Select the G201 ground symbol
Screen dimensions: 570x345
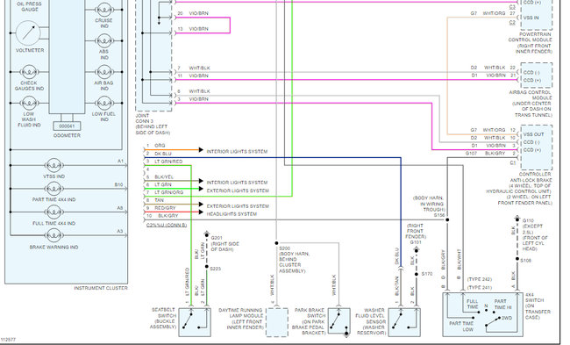tap(206, 234)
